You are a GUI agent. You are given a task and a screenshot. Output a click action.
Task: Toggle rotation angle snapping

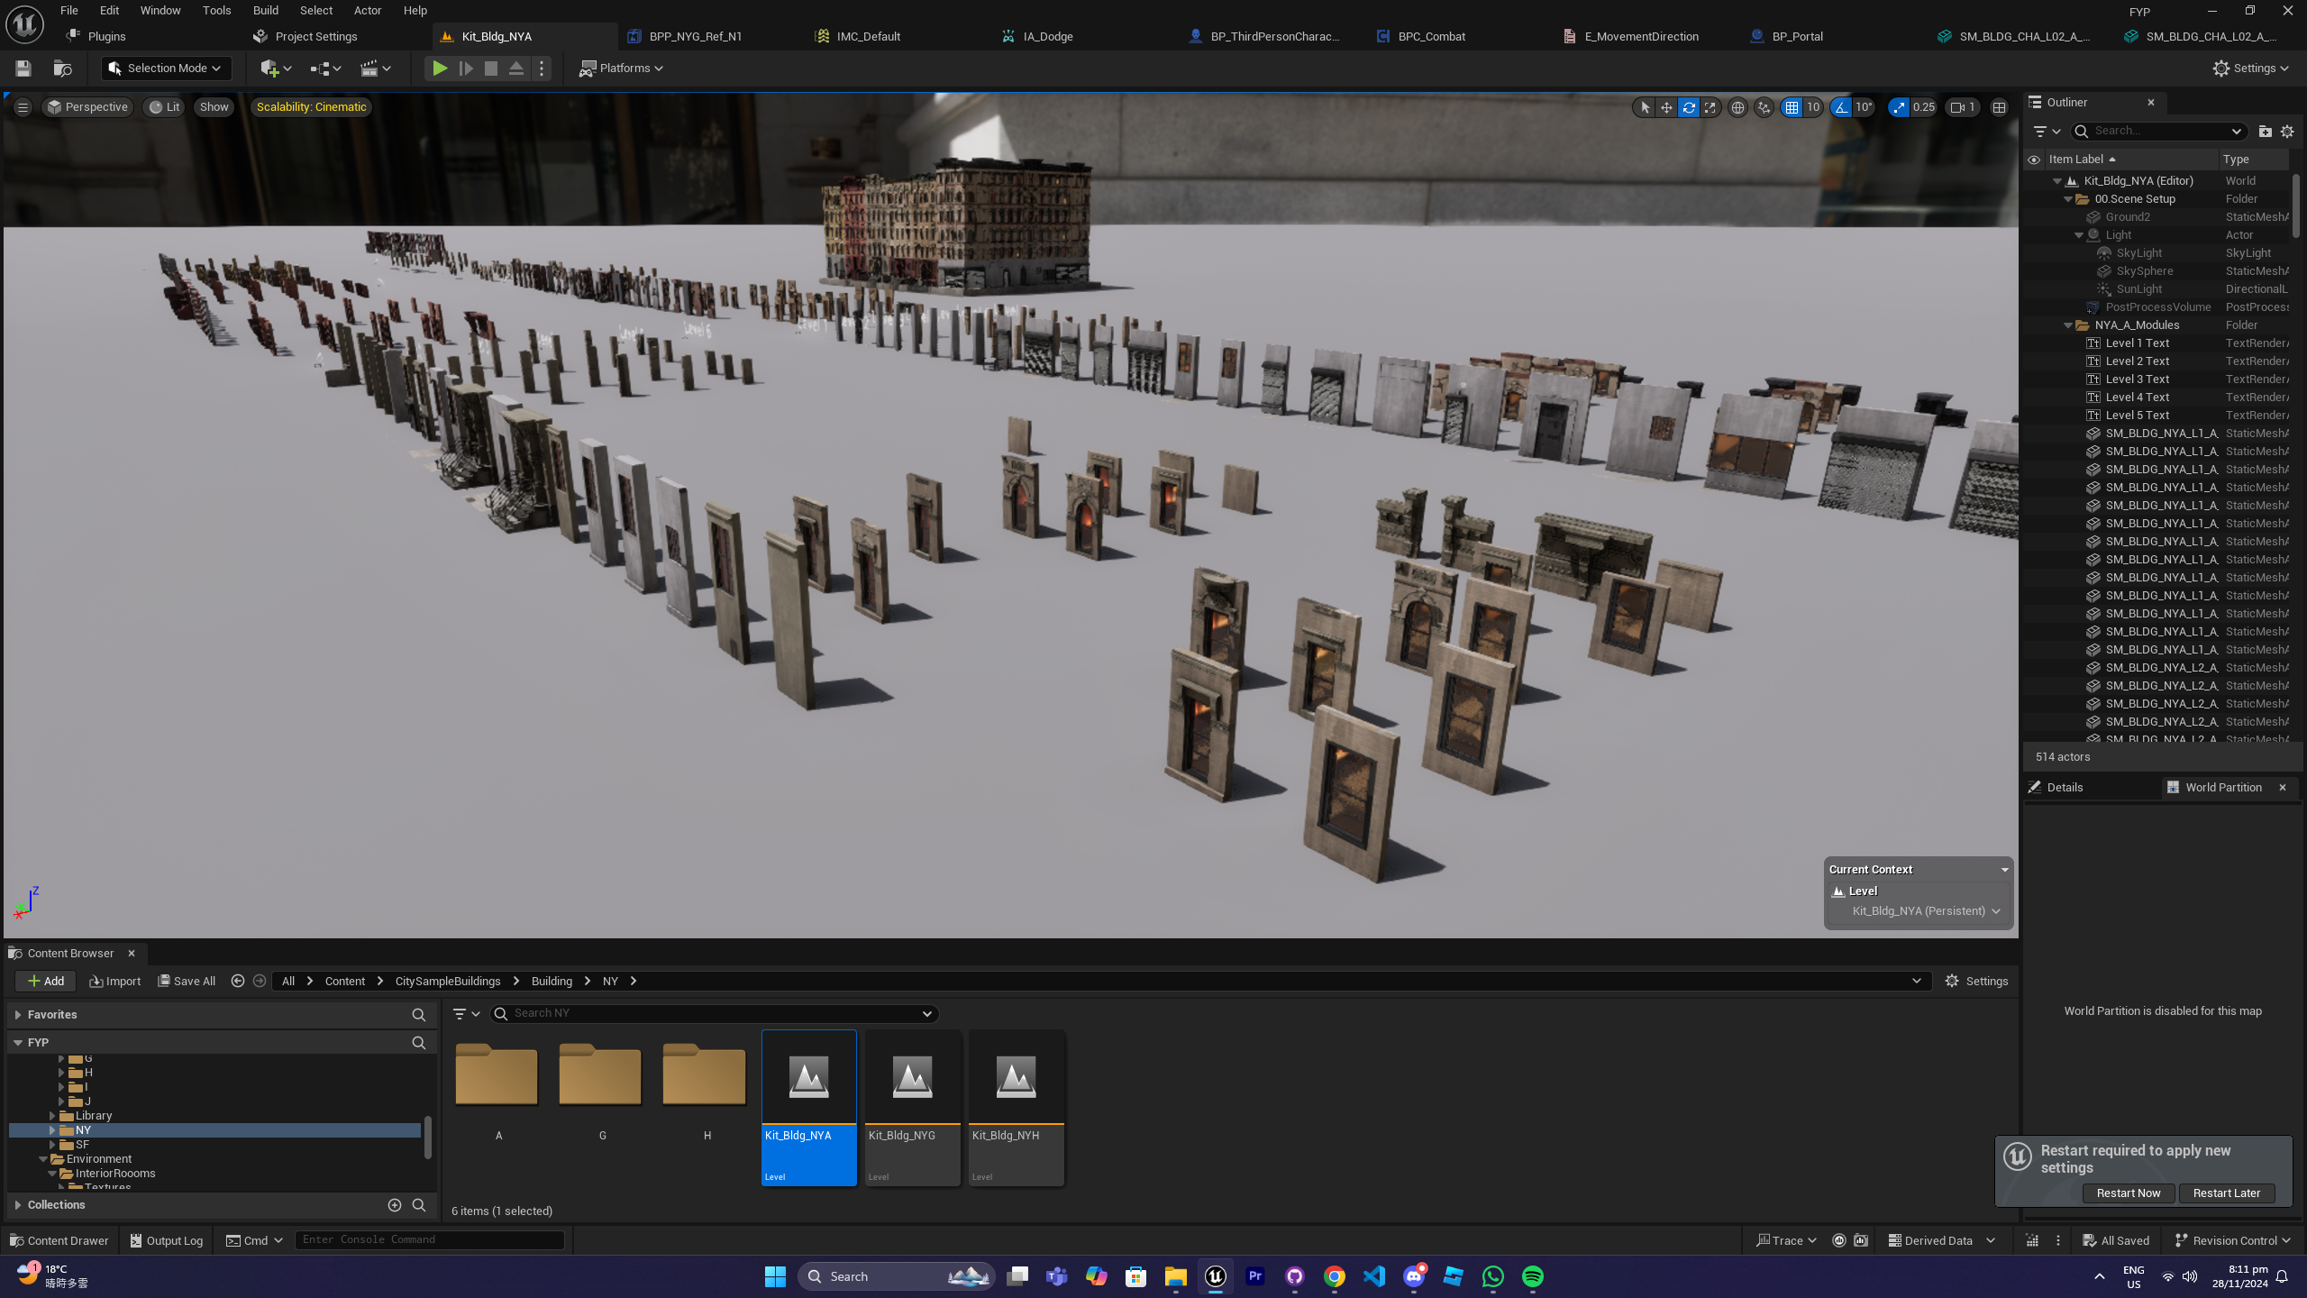click(x=1841, y=107)
